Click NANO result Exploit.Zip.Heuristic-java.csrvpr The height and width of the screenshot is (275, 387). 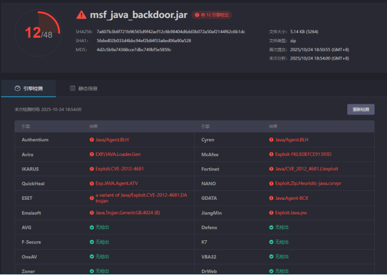coord(308,184)
